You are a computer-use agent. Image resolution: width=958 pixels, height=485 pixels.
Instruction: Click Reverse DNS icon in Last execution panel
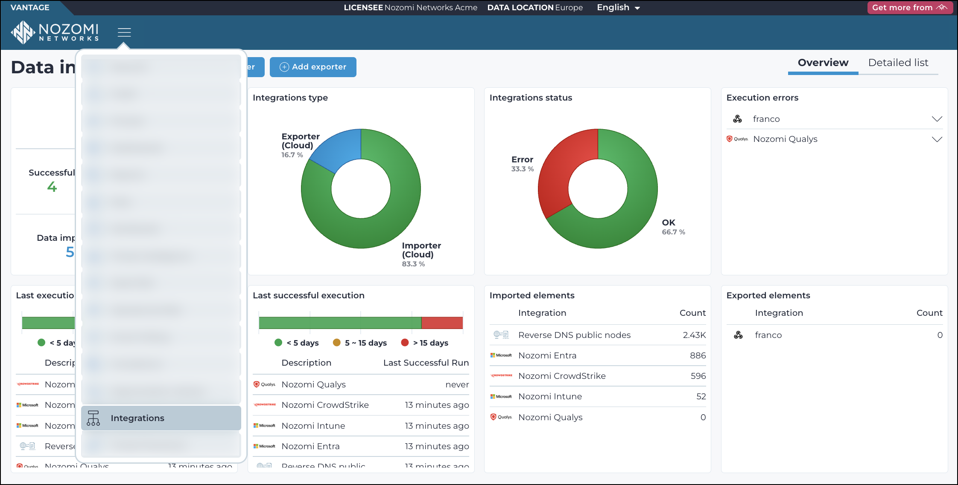click(x=27, y=446)
